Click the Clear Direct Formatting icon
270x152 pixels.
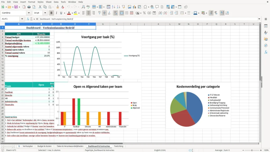(x=63, y=7)
